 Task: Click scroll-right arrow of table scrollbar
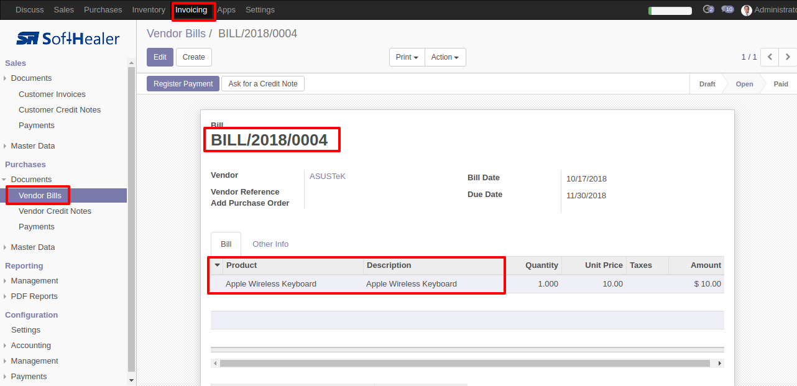click(720, 363)
